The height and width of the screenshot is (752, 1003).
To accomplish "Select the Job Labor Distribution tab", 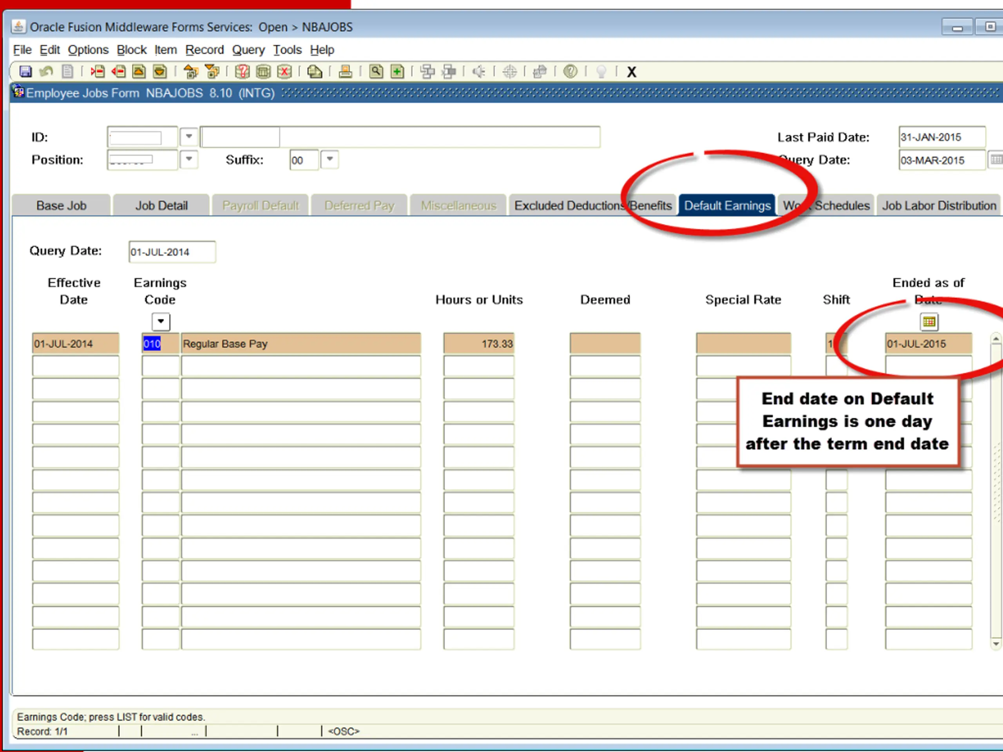I will tap(939, 205).
